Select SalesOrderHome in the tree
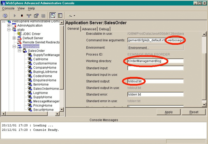Screen dimensions: 208x144 point(46,89)
